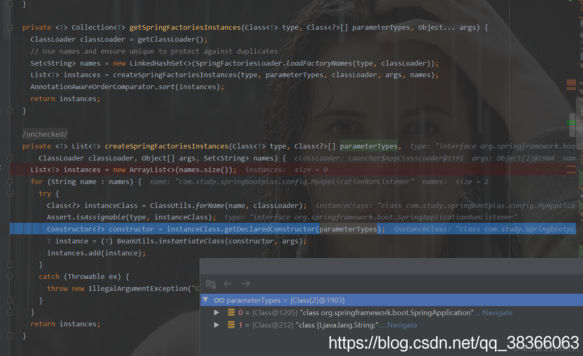Click the final 'return instances;' statement
The image size is (583, 356).
65,324
